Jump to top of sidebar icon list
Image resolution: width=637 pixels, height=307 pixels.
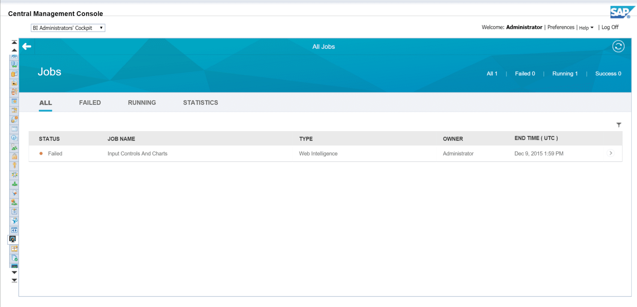(x=14, y=42)
